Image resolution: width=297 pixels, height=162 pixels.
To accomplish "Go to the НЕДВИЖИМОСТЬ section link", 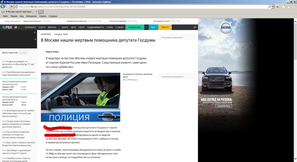I will [x=96, y=27].
